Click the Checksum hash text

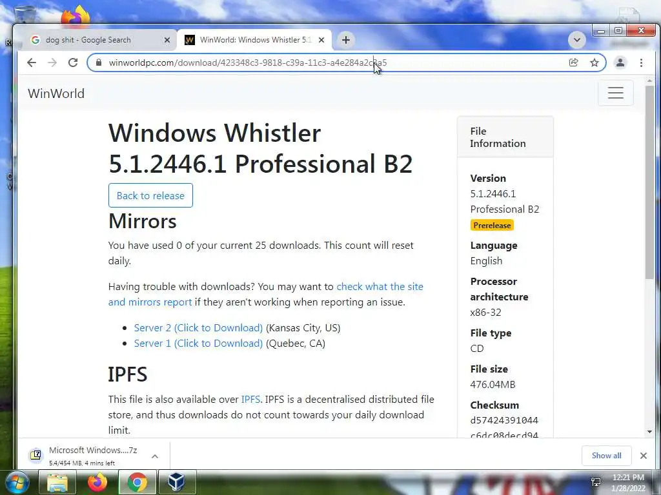(504, 427)
